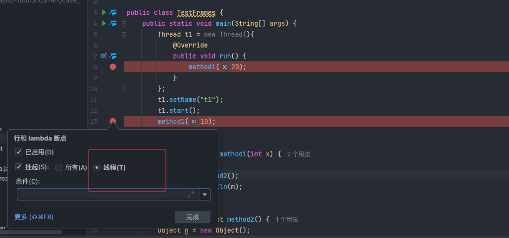Open the 更多 more breakpoint settings link
Screen dimensions: 509x238
click(x=34, y=217)
